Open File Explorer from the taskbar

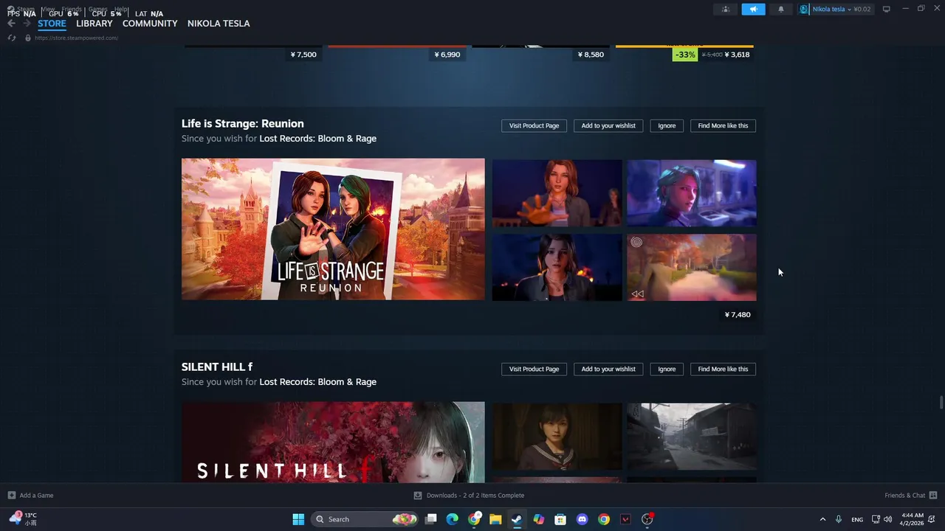point(495,519)
